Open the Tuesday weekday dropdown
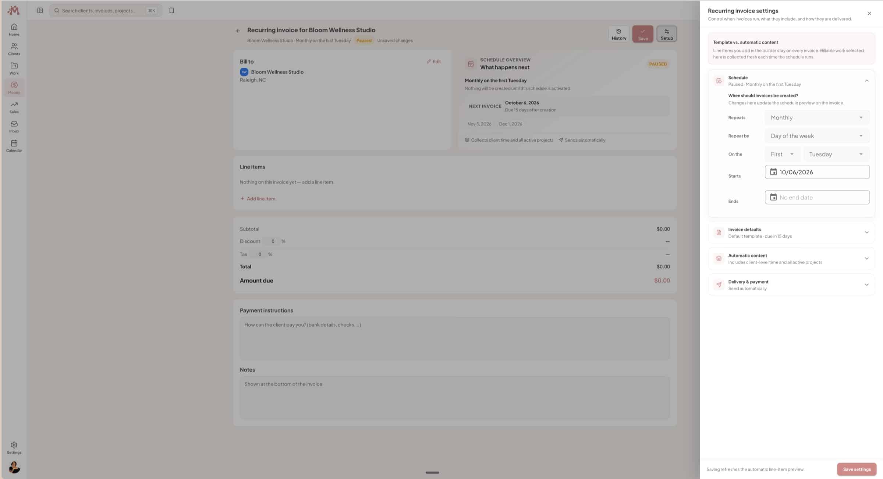 tap(836, 154)
